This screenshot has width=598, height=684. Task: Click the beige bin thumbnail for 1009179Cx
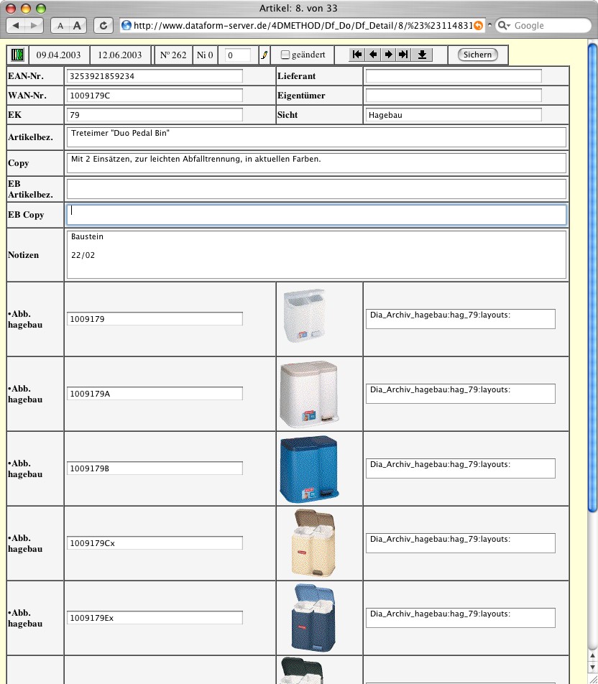[x=315, y=543]
